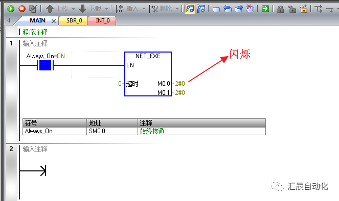Click the M0.0 output label
This screenshot has height=201, width=339.
click(x=164, y=84)
